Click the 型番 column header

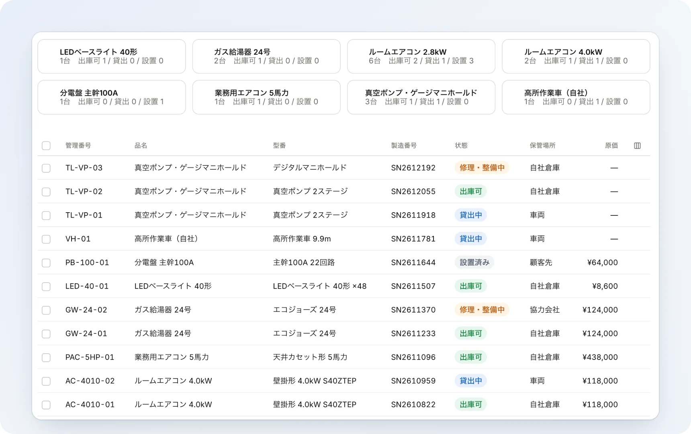280,145
